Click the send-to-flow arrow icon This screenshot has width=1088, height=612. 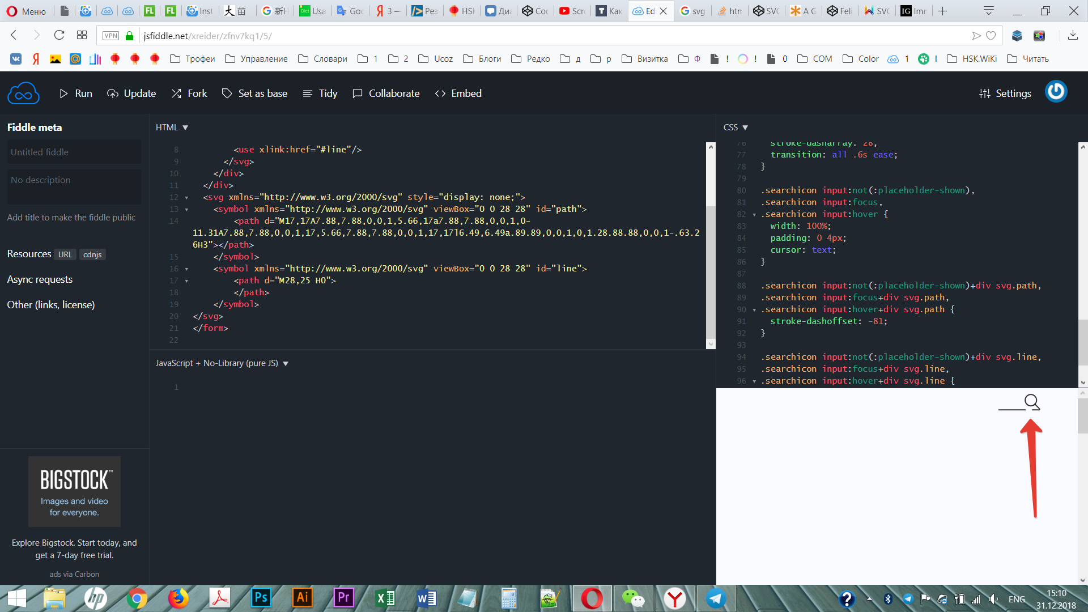(976, 36)
